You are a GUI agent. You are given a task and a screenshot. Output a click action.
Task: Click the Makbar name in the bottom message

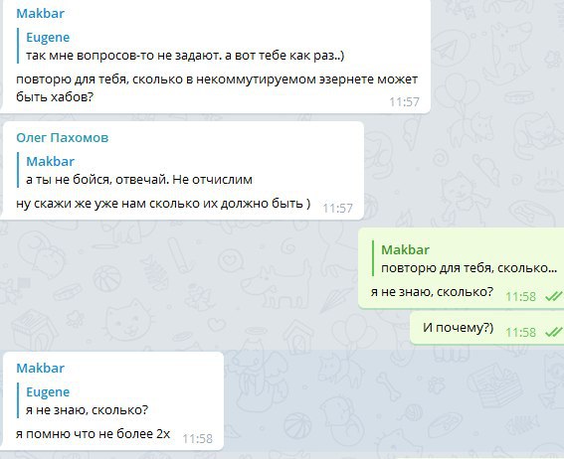click(40, 368)
